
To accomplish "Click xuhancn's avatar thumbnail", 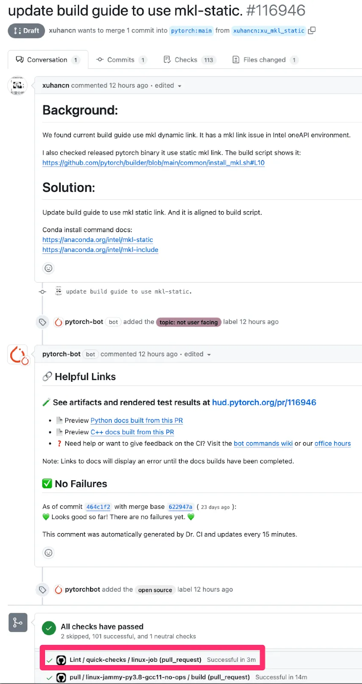I will tap(18, 85).
